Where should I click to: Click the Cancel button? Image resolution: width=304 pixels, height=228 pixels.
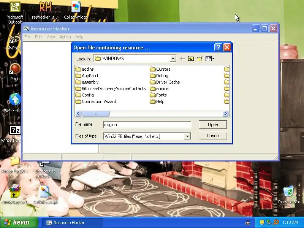[x=213, y=136]
